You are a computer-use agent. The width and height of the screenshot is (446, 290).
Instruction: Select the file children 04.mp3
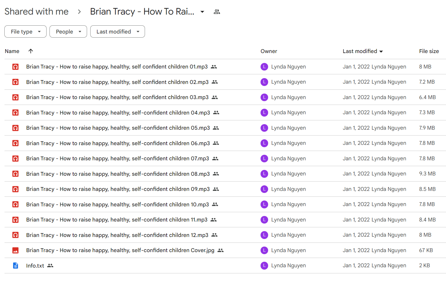click(x=118, y=113)
